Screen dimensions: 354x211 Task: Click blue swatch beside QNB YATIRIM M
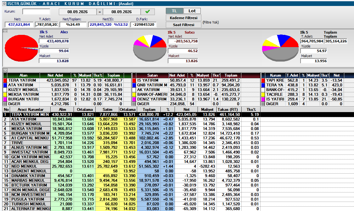(134, 85)
